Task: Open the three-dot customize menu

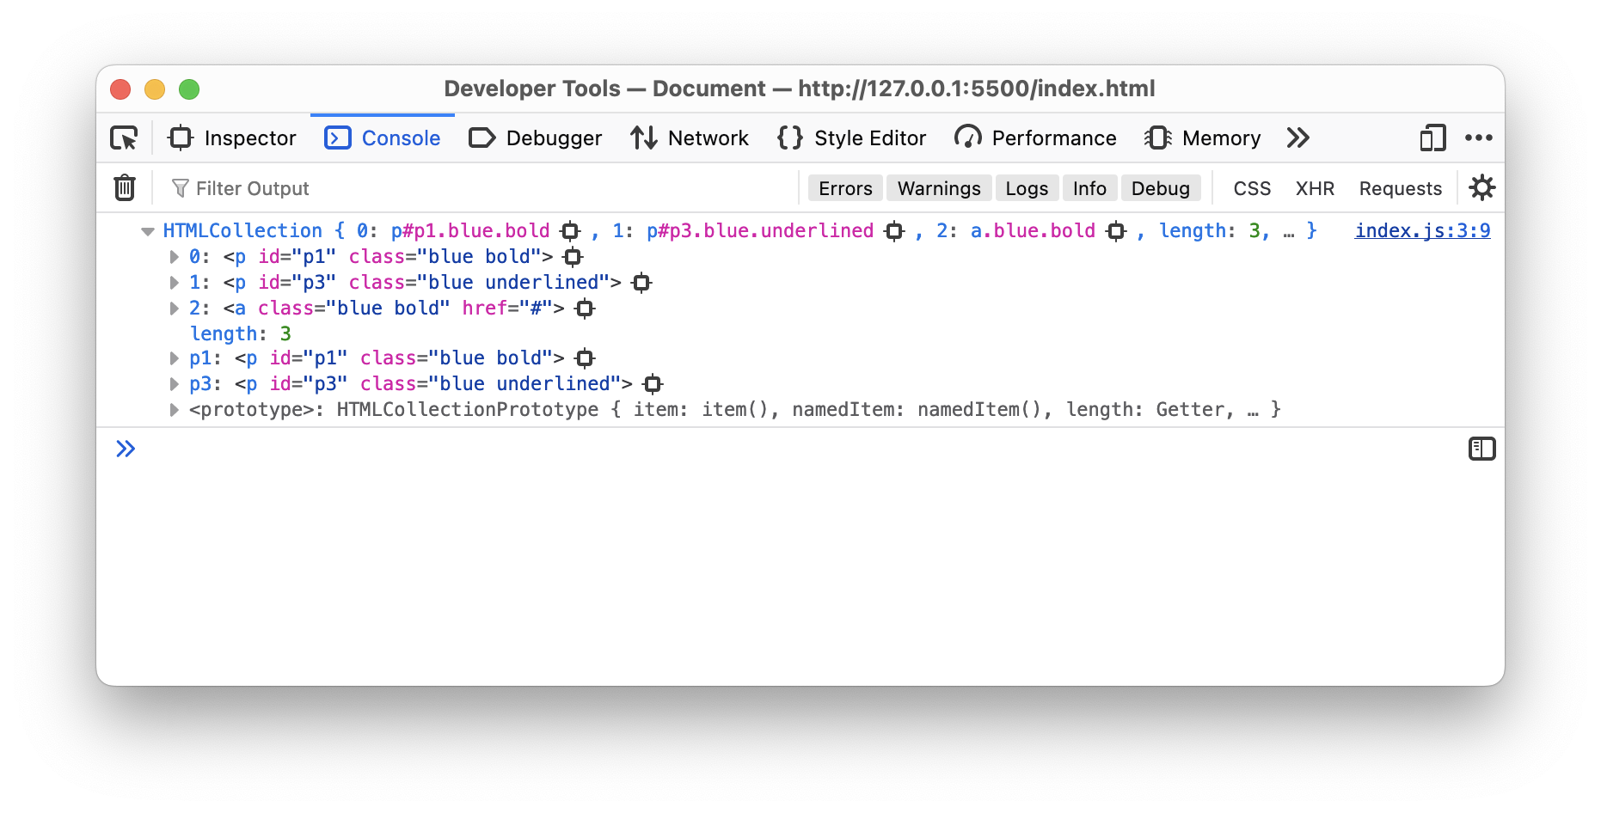Action: [1478, 138]
